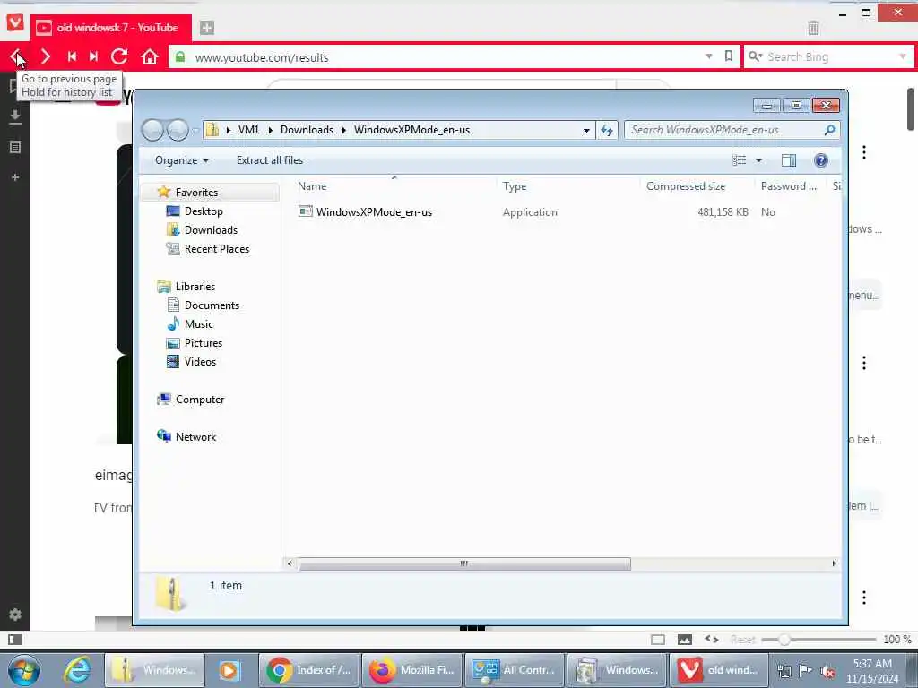Viewport: 918px width, 688px height.
Task: Switch to Mozilla Firefox taskbar window
Action: pyautogui.click(x=411, y=670)
